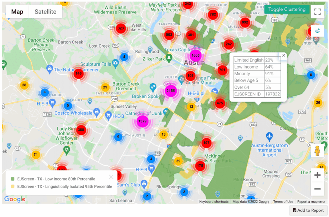Screen dimensions: 329x217
Task: Dismiss the EJScreen legend box
Action: pyautogui.click(x=111, y=177)
